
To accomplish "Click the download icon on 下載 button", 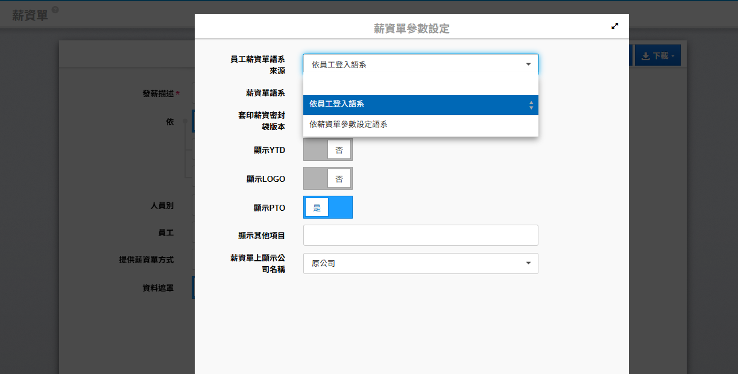I will pos(645,56).
